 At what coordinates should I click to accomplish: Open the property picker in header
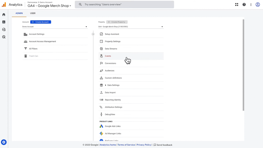coord(49,6)
